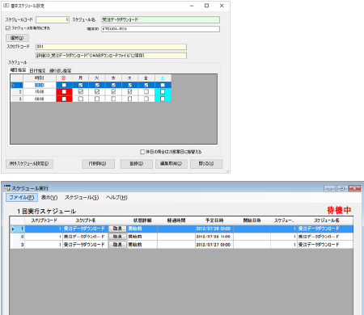Click the 15:00 time cell in row 2
The image size is (364, 315).
[x=40, y=92]
